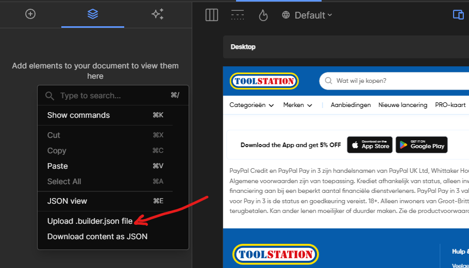Open JSON view from the menu
This screenshot has height=268, width=469.
point(67,201)
